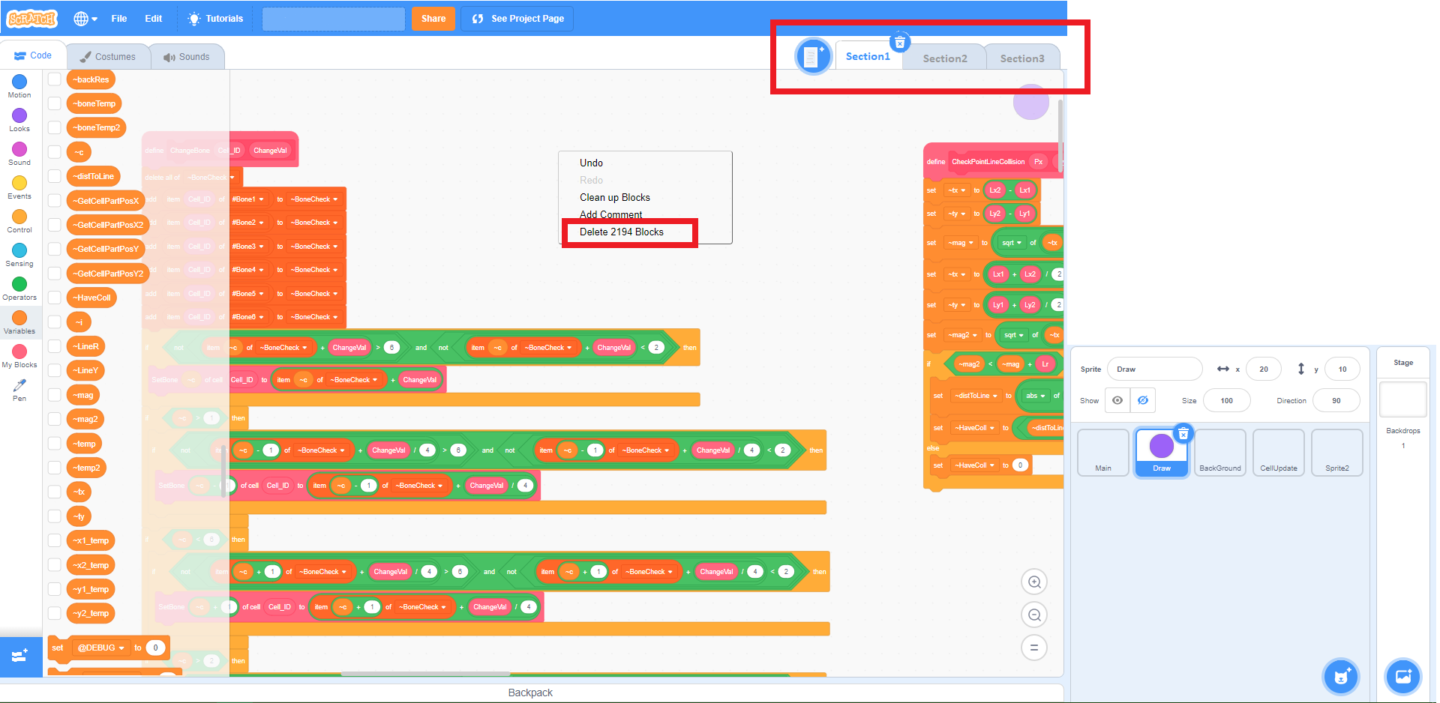
Task: Select the Pen category icon
Action: click(x=19, y=387)
